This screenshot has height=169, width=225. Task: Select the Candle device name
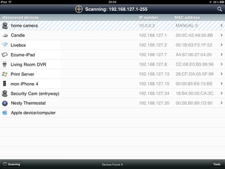pyautogui.click(x=18, y=35)
